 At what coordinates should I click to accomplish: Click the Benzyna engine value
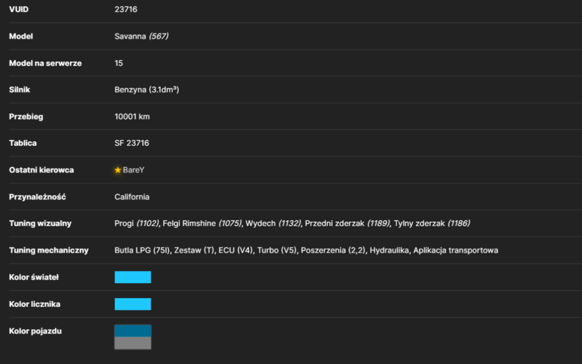(x=147, y=90)
